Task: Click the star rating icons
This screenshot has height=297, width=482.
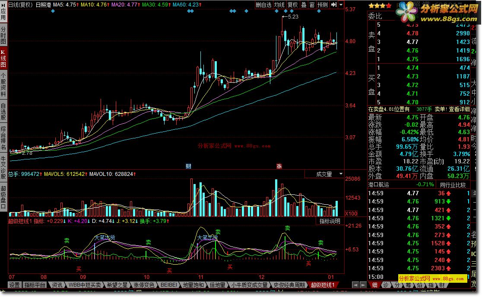Action: (380, 6)
